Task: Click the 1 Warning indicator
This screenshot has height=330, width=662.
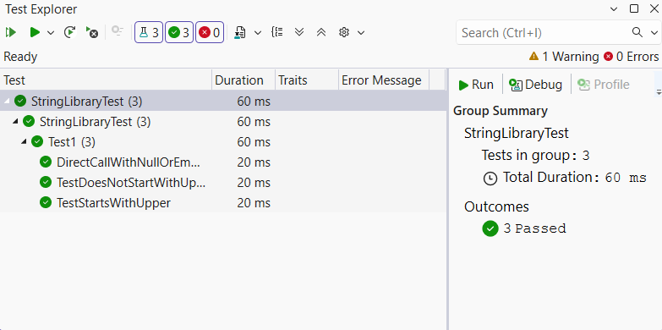Action: 564,57
